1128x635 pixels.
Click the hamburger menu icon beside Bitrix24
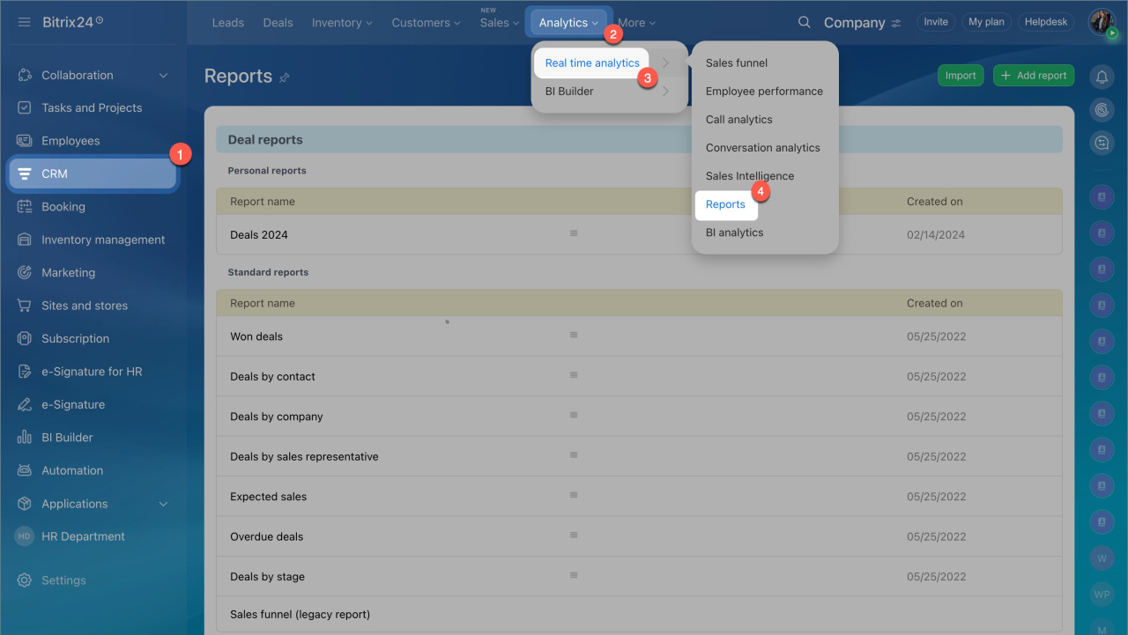(24, 22)
